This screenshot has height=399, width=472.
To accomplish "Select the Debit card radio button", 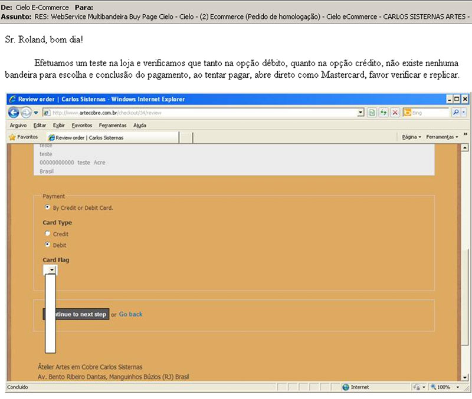I will (x=48, y=243).
